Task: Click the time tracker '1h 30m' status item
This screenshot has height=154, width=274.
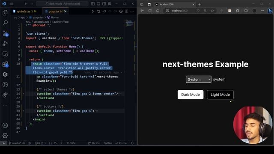Action: pyautogui.click(x=94, y=143)
